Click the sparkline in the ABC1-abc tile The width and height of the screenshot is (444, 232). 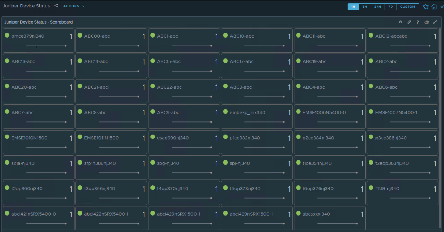click(x=192, y=46)
